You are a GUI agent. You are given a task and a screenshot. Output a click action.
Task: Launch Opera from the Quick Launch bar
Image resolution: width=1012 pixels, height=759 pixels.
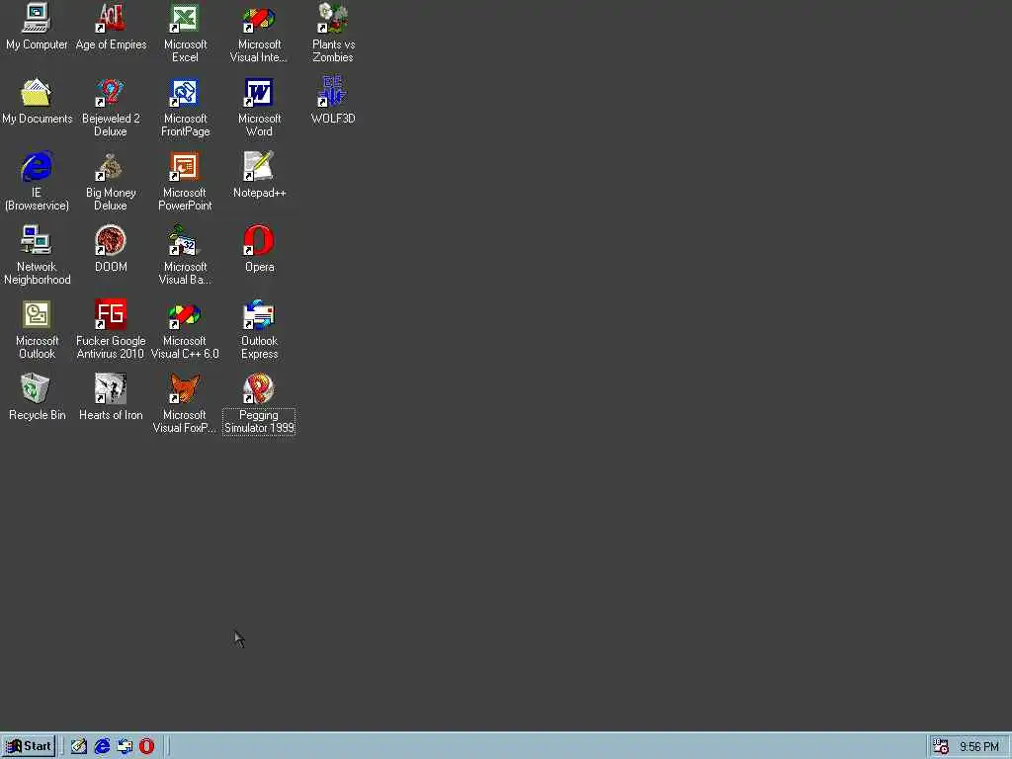tap(146, 746)
